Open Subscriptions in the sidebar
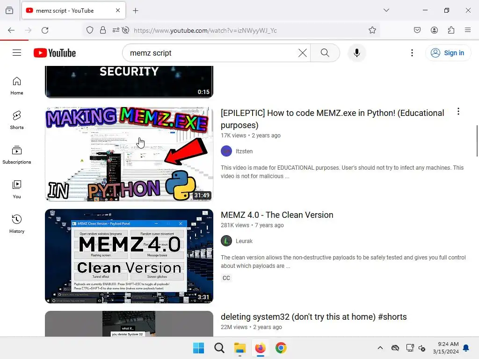The width and height of the screenshot is (479, 359). coord(17,155)
